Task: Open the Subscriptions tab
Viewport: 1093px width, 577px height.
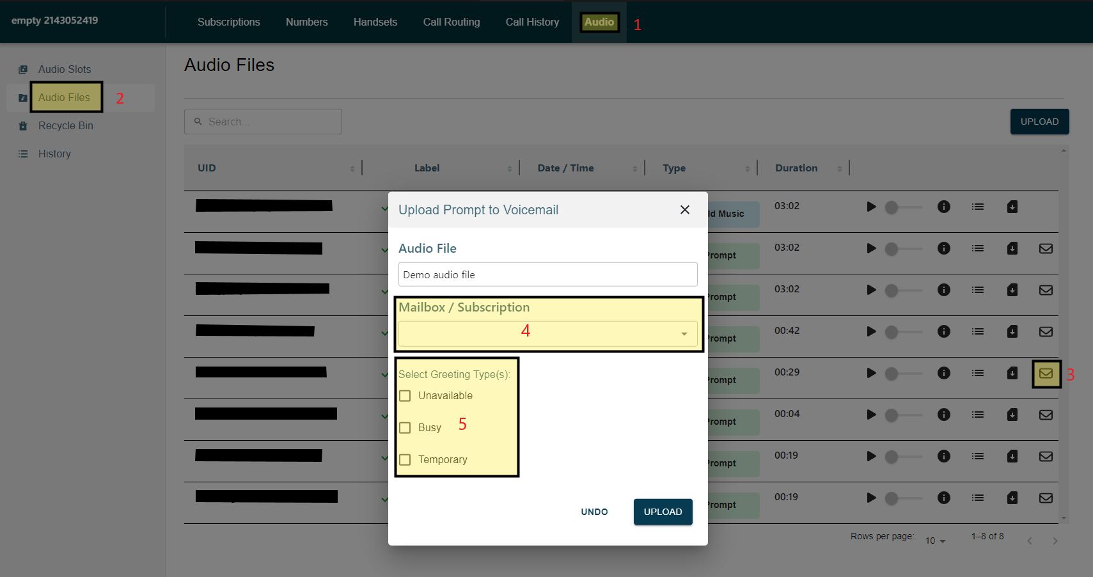Action: (x=228, y=22)
